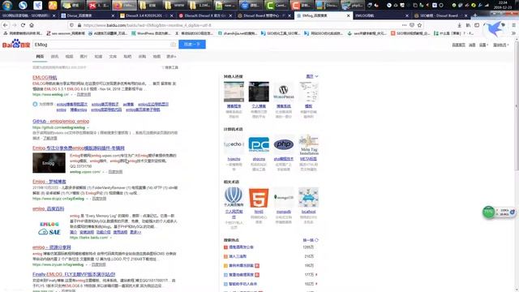The width and height of the screenshot is (519, 292).
Task: Open the Downloads arrow icon in toolbar
Action: click(460, 25)
